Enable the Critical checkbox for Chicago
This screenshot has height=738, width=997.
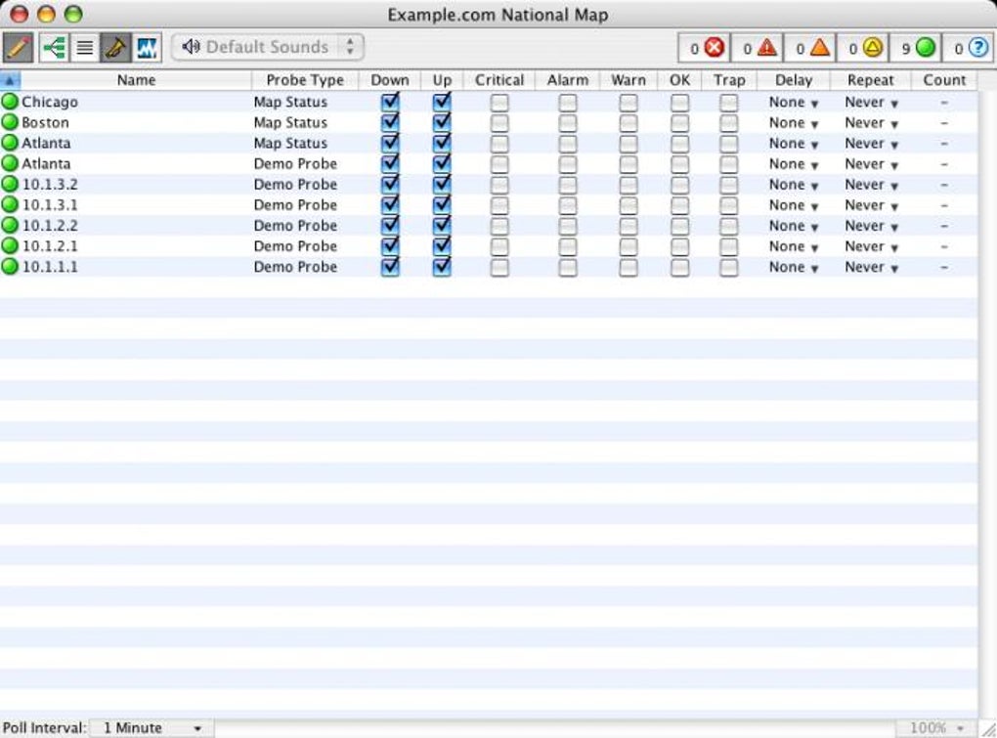(x=499, y=103)
